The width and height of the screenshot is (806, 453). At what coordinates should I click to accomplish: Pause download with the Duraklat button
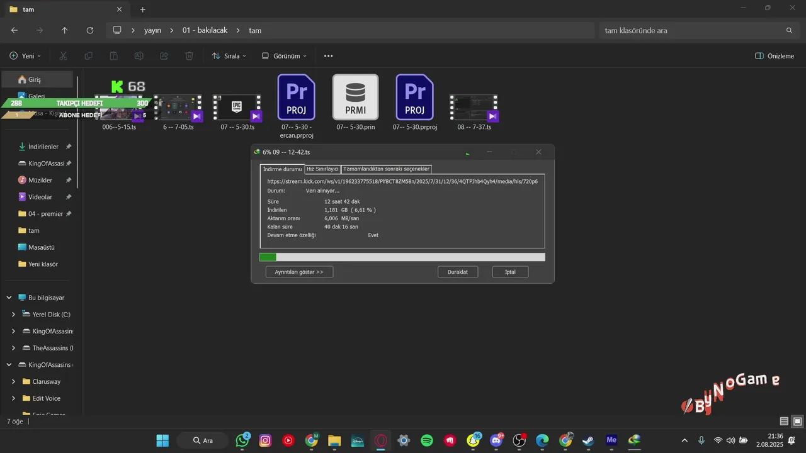point(458,272)
